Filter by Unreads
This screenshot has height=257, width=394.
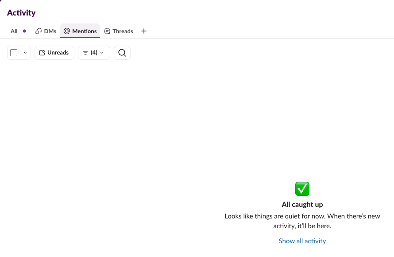[x=54, y=53]
